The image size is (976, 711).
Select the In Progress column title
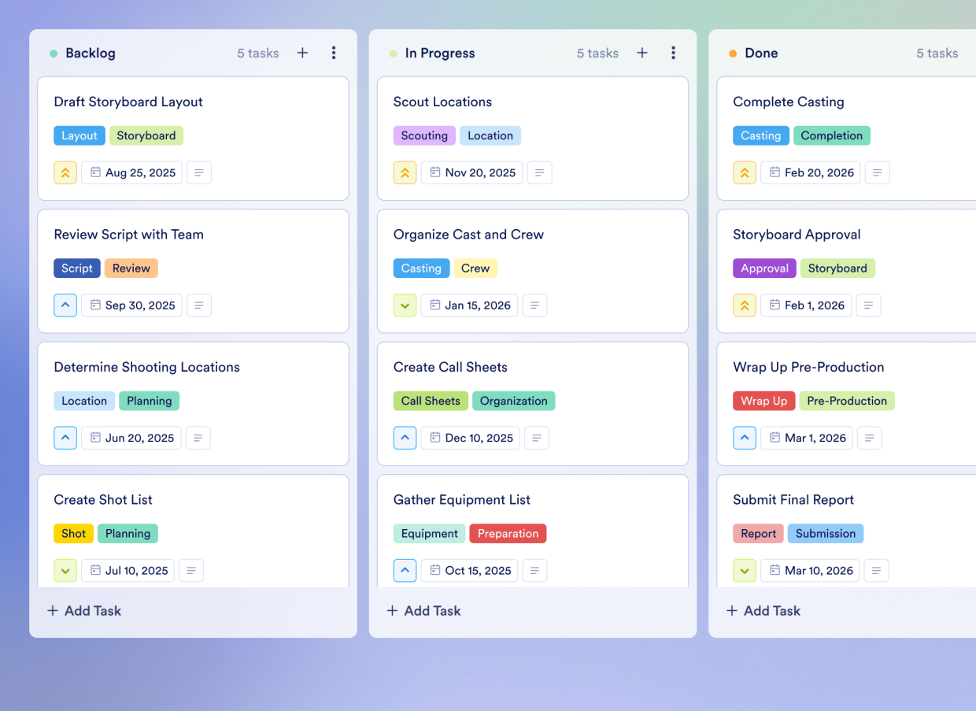(x=440, y=53)
